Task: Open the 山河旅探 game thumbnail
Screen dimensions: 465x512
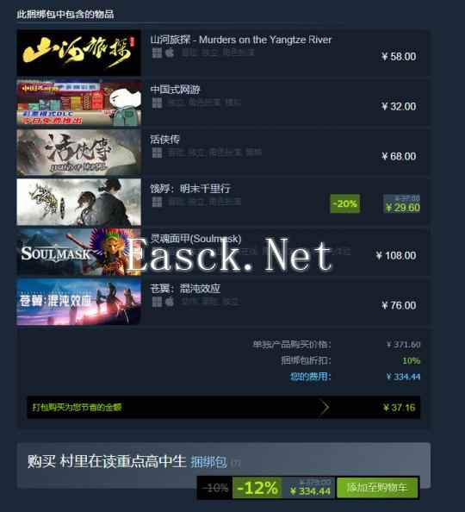Action: 78,53
